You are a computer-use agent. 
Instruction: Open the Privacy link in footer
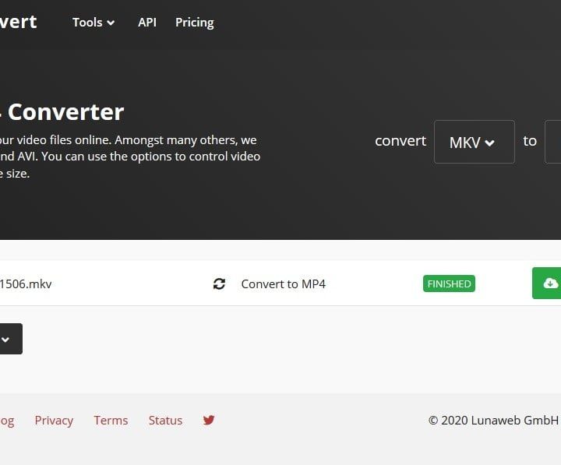tap(54, 420)
